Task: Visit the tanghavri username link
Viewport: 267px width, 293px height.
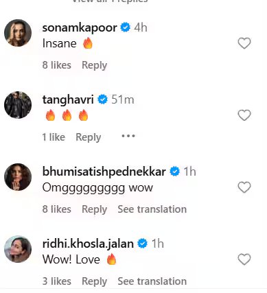Action: point(68,99)
